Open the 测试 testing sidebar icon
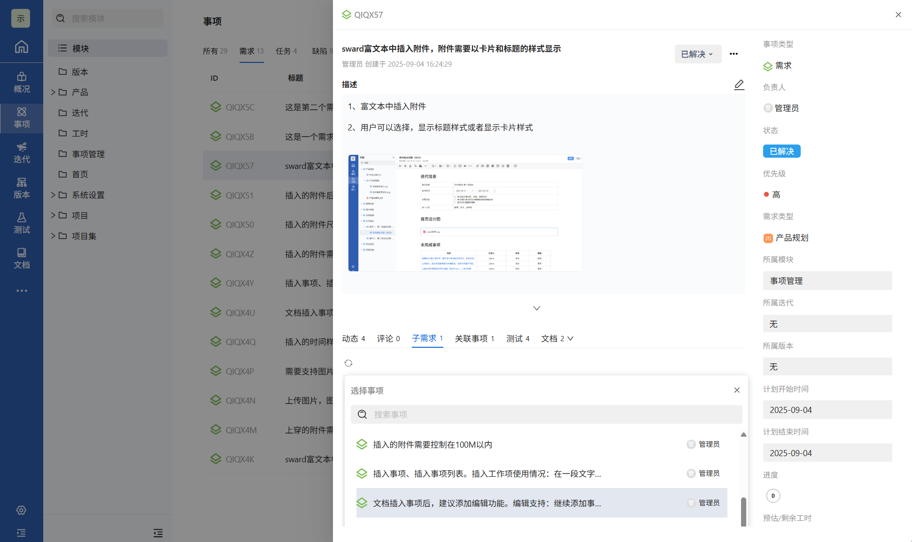 [x=21, y=223]
